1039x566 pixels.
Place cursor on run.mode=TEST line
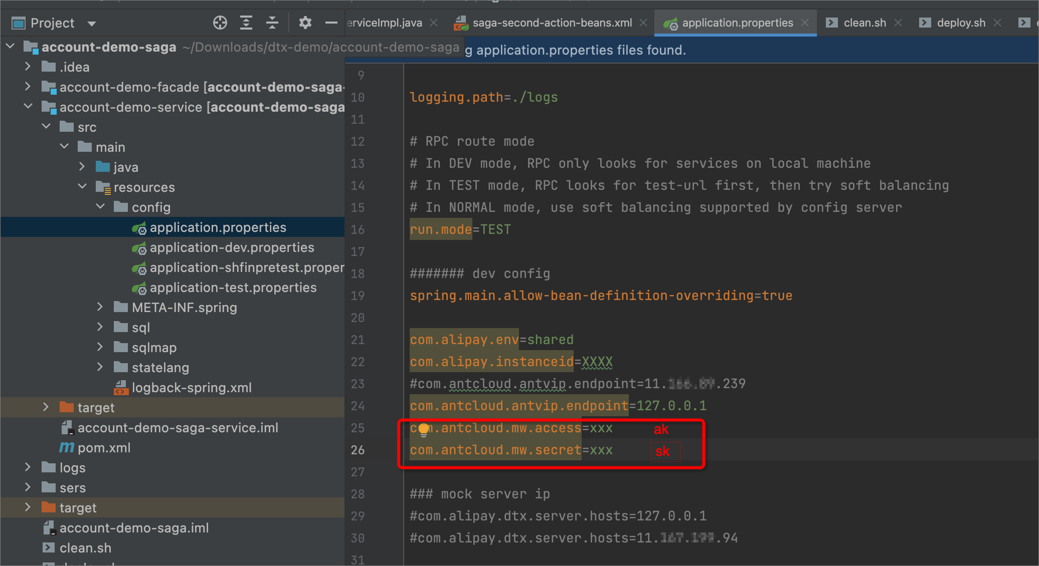pyautogui.click(x=460, y=229)
